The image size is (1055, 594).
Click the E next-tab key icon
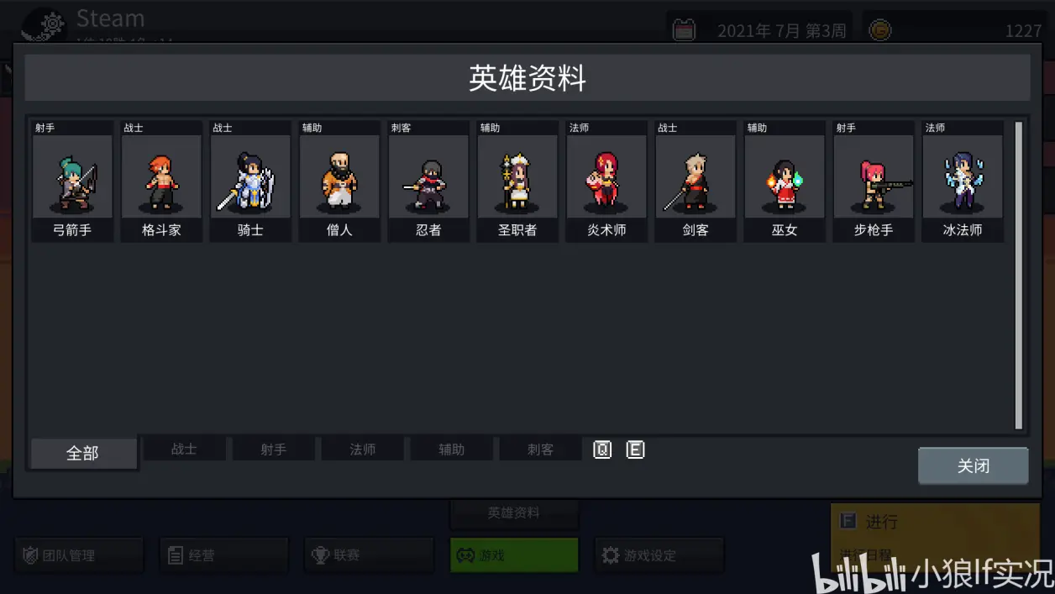[x=636, y=449]
